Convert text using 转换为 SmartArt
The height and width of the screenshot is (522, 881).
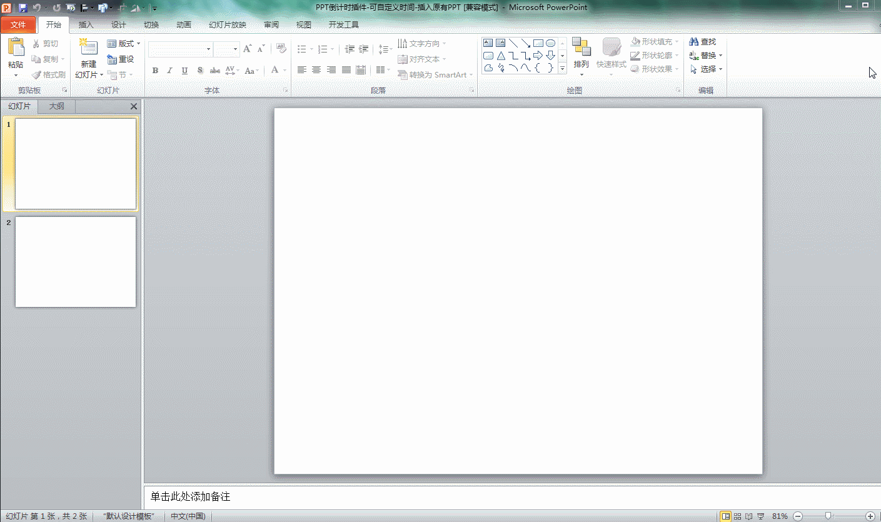[435, 75]
